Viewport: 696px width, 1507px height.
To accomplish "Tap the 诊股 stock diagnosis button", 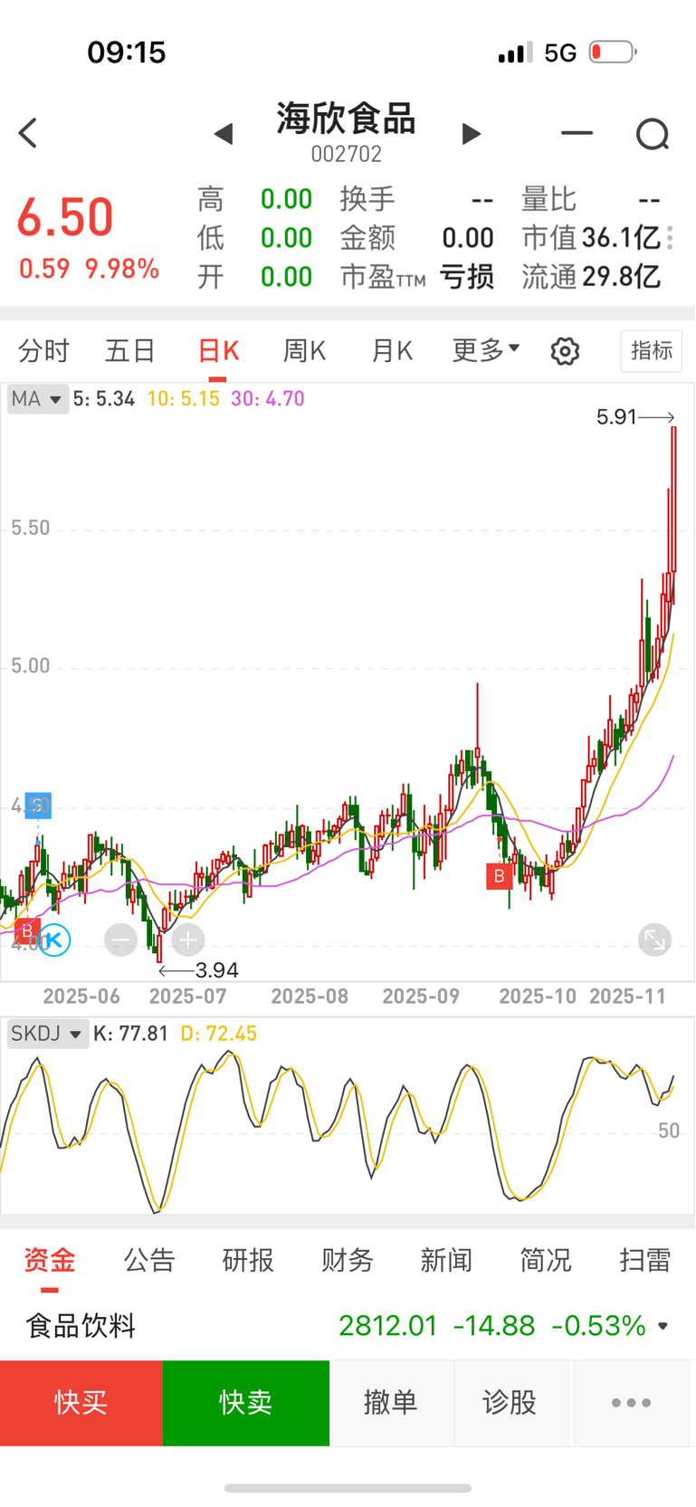I will coord(510,1403).
